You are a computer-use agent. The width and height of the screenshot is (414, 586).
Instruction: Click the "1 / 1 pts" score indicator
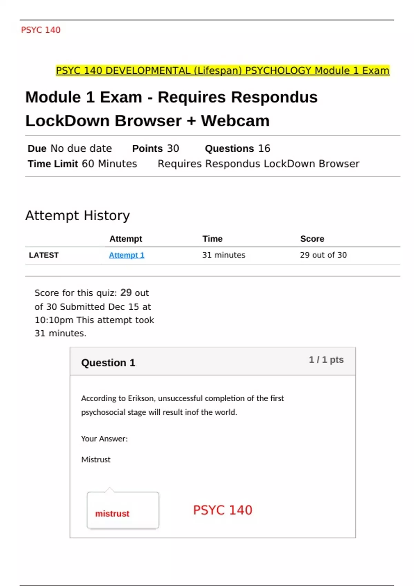[326, 360]
